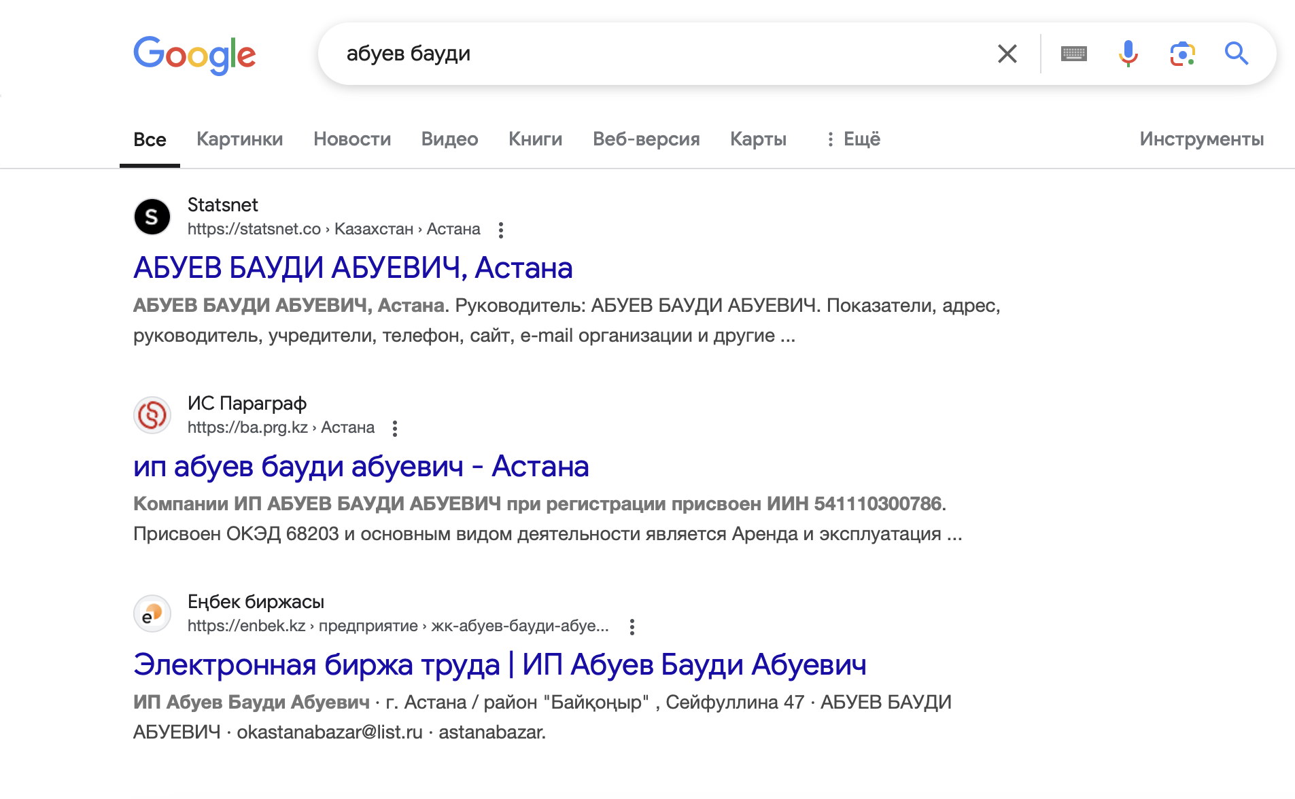Start voice search with the microphone icon
Viewport: 1295px width, 799px height.
[x=1128, y=54]
